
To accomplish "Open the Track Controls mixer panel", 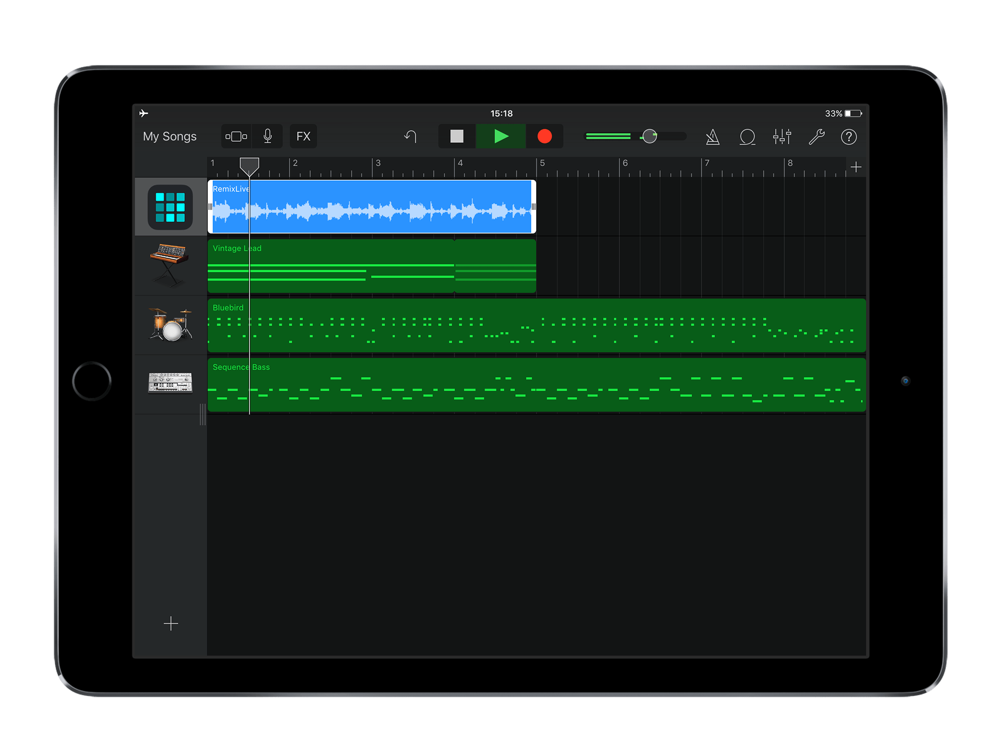I will 782,137.
